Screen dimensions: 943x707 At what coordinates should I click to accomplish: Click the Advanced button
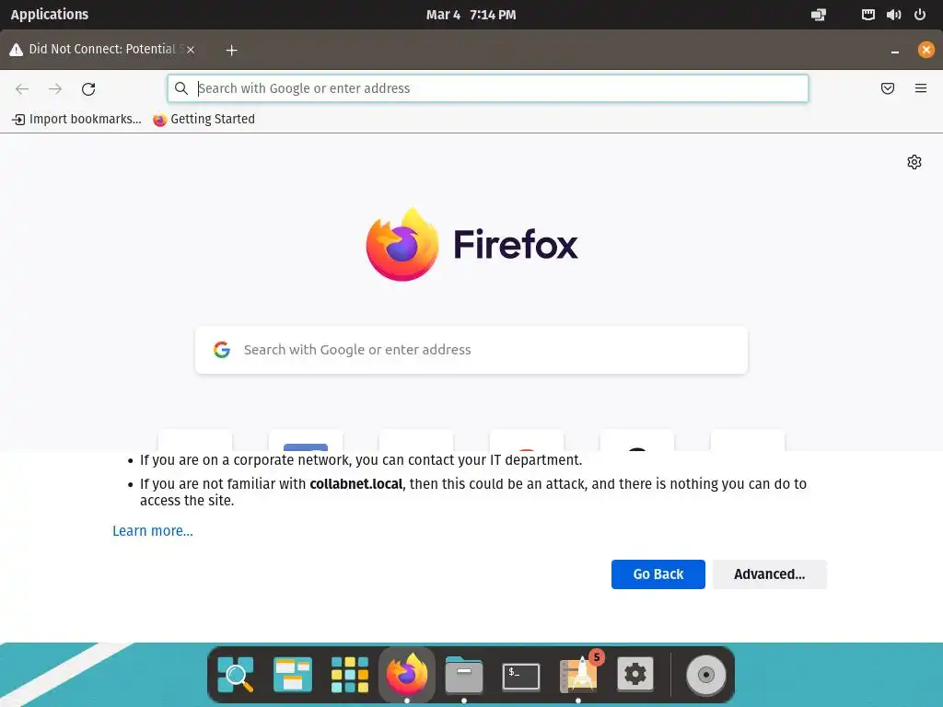[x=769, y=574]
